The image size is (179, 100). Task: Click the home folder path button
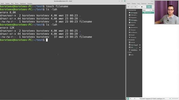(x=143, y=7)
